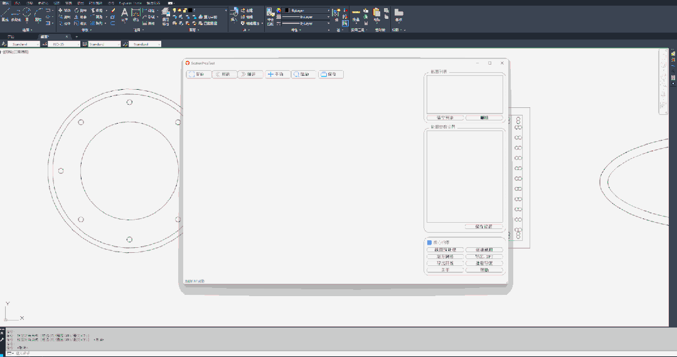Expand the 图层 Layers panel title
677x357 pixels.
[x=195, y=29]
